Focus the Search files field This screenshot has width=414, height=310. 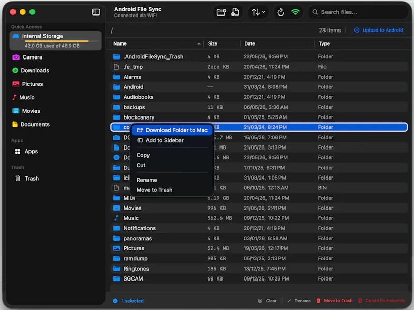[x=358, y=12]
